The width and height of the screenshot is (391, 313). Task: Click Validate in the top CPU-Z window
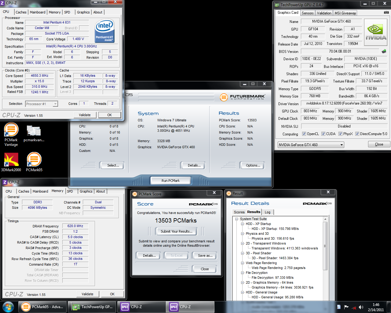85,115
